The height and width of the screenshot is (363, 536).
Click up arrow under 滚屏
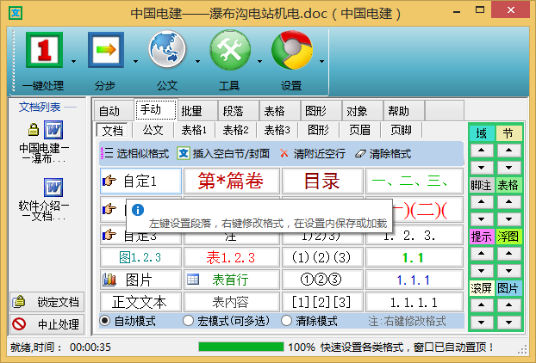482,305
